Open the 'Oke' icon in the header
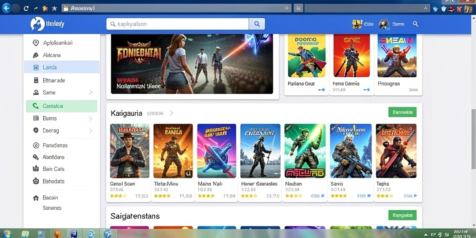This screenshot has height=238, width=476. (x=357, y=24)
